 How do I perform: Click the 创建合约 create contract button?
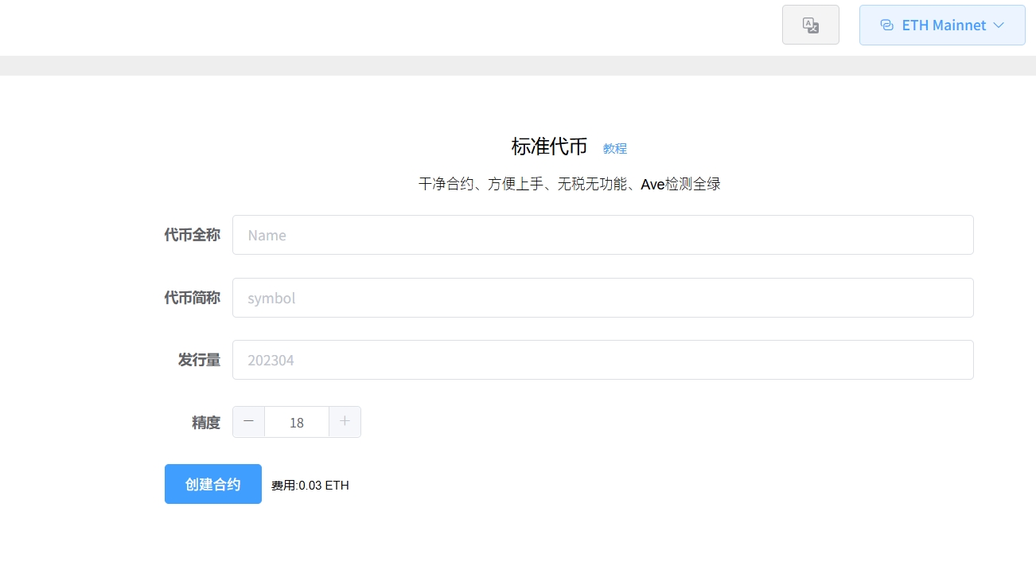click(213, 484)
